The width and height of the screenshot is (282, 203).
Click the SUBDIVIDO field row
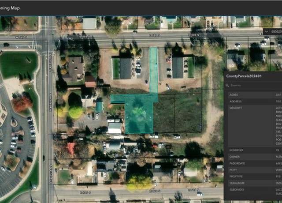255,192
